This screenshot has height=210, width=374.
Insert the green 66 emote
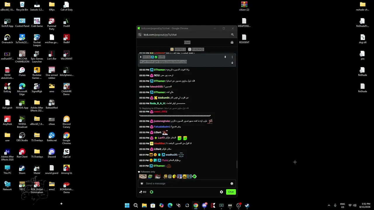pyautogui.click(x=194, y=176)
